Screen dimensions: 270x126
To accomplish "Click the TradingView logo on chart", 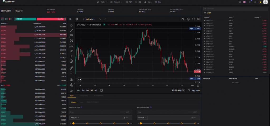I will pos(79,80).
